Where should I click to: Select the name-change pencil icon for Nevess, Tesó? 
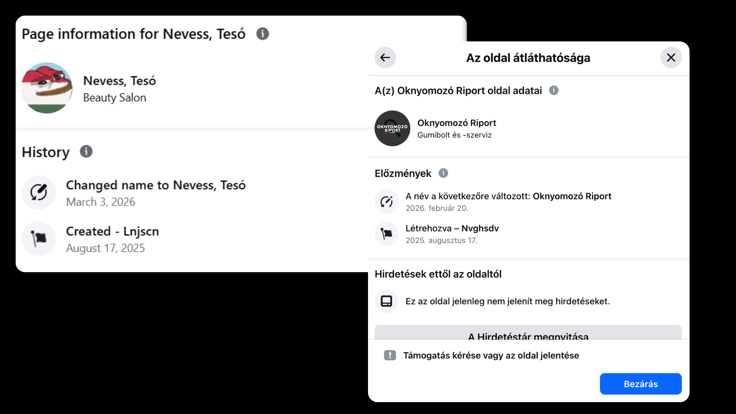(39, 192)
